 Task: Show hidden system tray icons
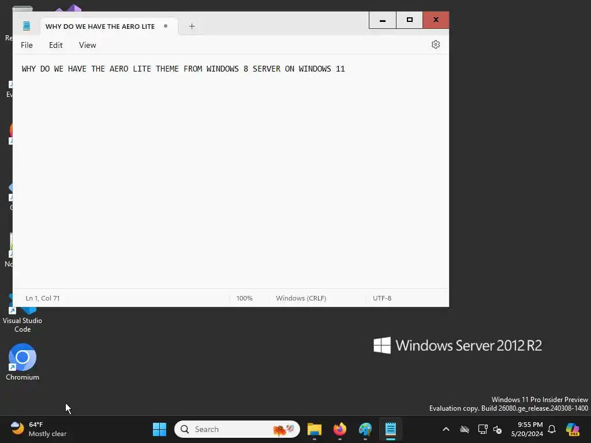pyautogui.click(x=446, y=429)
